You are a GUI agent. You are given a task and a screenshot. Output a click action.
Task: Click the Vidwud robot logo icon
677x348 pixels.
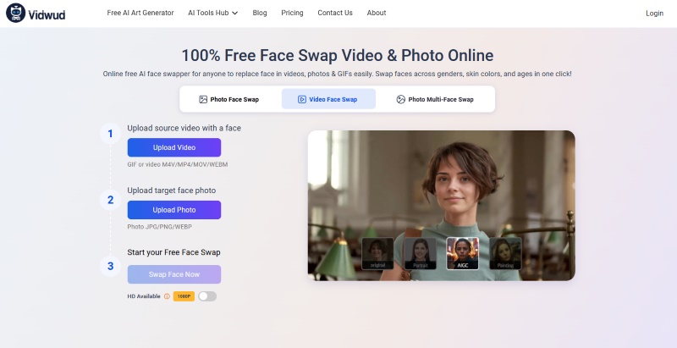point(15,13)
